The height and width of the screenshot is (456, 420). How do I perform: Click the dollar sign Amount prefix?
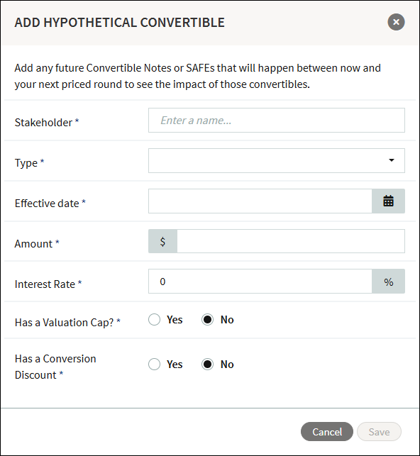coord(162,241)
